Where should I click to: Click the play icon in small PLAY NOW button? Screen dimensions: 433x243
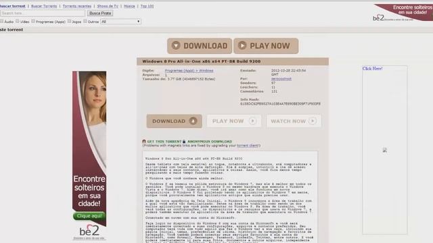(x=252, y=121)
